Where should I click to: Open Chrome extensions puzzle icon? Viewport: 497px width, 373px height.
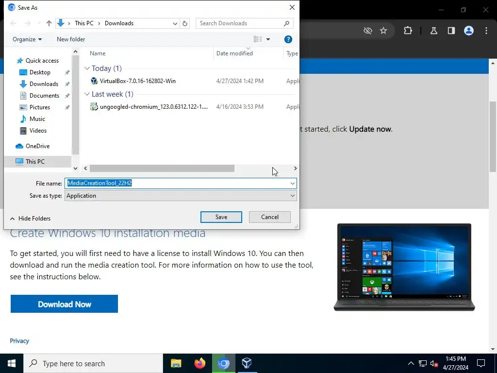coord(408,31)
